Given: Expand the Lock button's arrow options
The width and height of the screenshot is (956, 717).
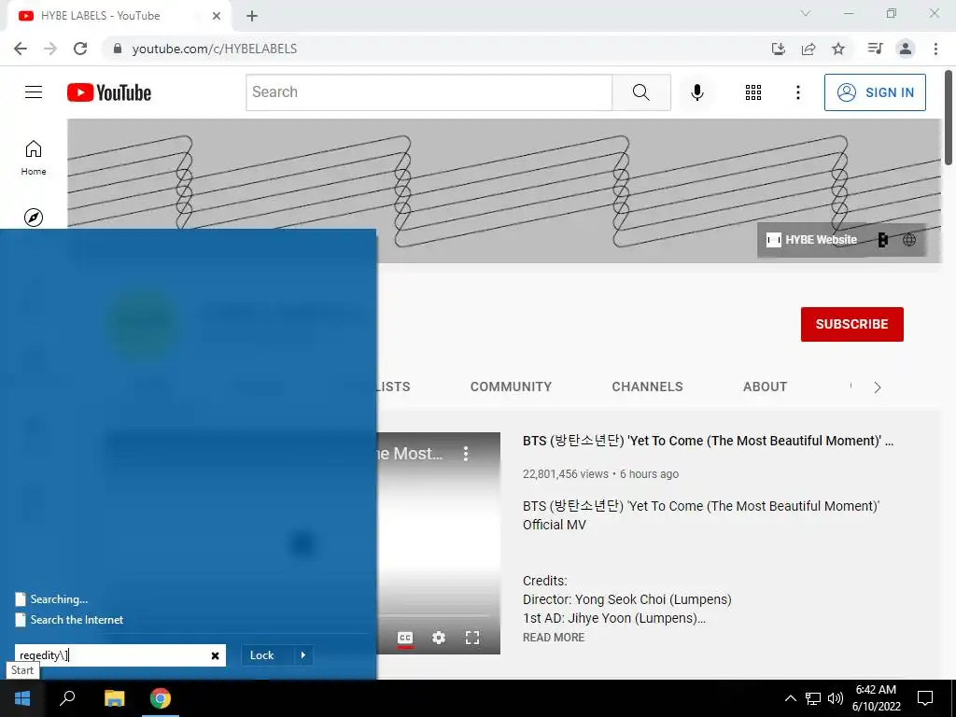Looking at the screenshot, I should (x=303, y=654).
